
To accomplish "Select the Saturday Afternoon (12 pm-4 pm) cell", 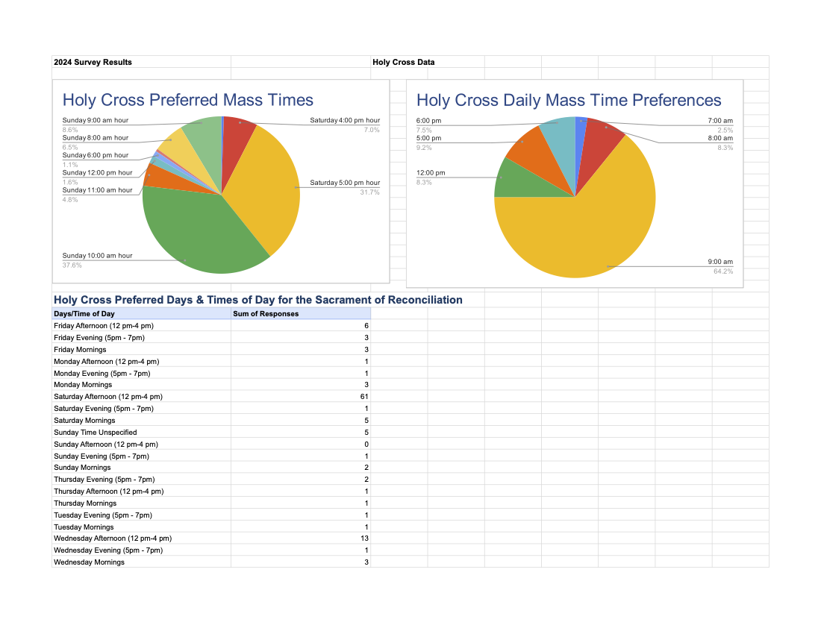I will 108,397.
